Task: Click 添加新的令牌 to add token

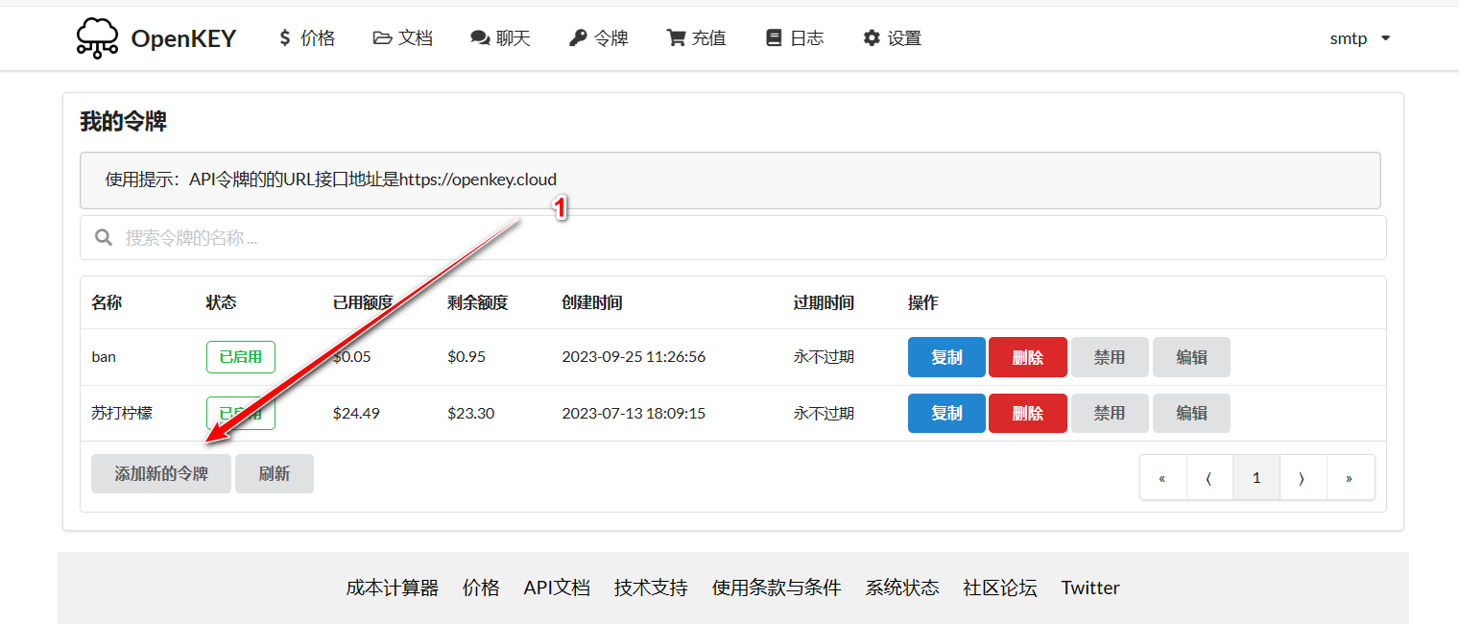Action: pyautogui.click(x=161, y=474)
